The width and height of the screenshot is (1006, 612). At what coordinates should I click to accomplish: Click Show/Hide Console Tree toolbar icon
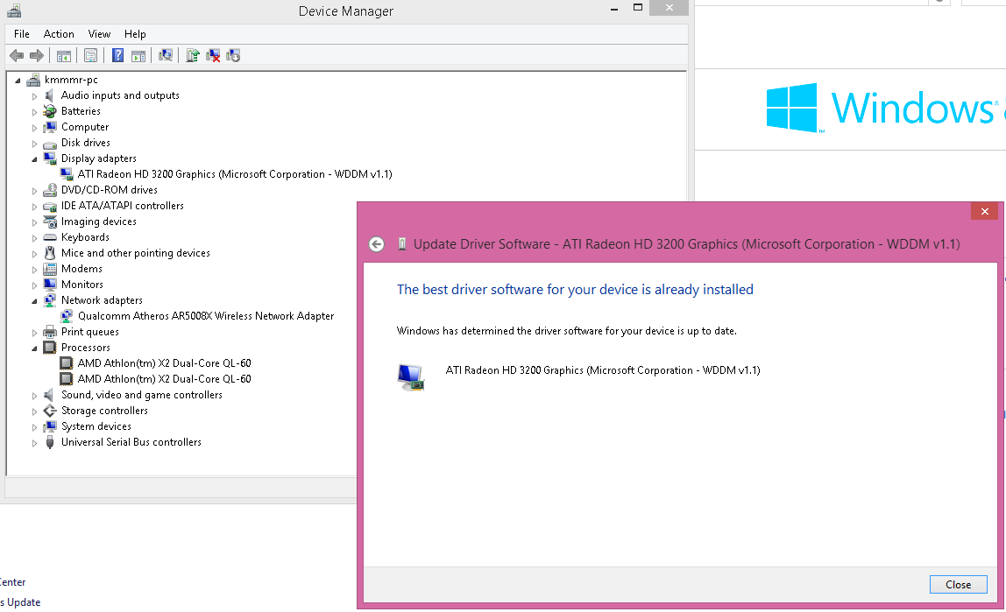[63, 56]
